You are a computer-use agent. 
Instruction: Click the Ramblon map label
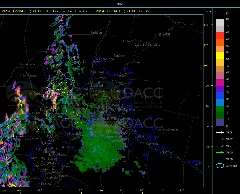coord(96,33)
